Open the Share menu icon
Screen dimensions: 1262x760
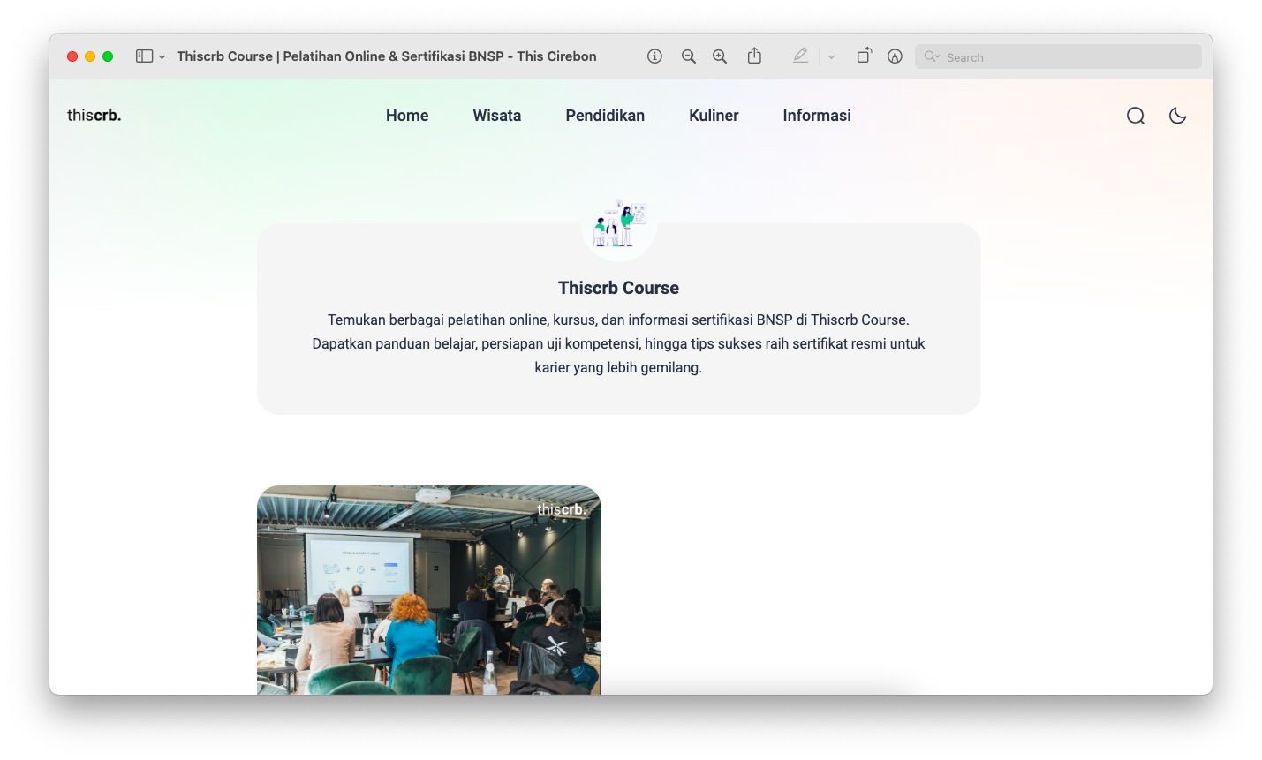(754, 56)
